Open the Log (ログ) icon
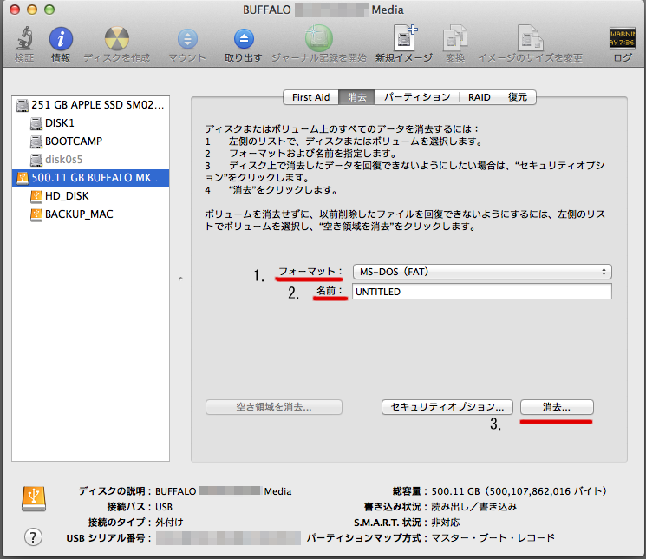646x559 pixels. (622, 38)
